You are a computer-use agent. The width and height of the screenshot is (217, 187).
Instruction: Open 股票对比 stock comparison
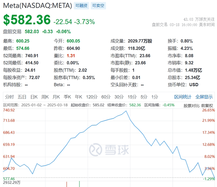(x=191, y=106)
